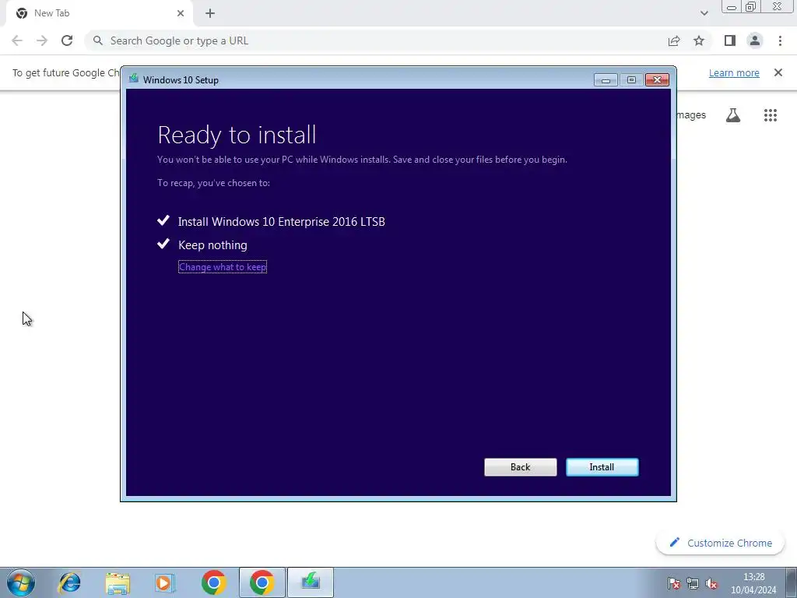Click the 'Ready to install' heading
The height and width of the screenshot is (598, 797).
237,135
